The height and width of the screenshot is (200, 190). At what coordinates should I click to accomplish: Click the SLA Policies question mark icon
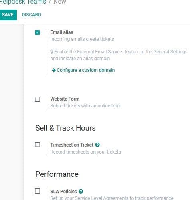coord(81,191)
